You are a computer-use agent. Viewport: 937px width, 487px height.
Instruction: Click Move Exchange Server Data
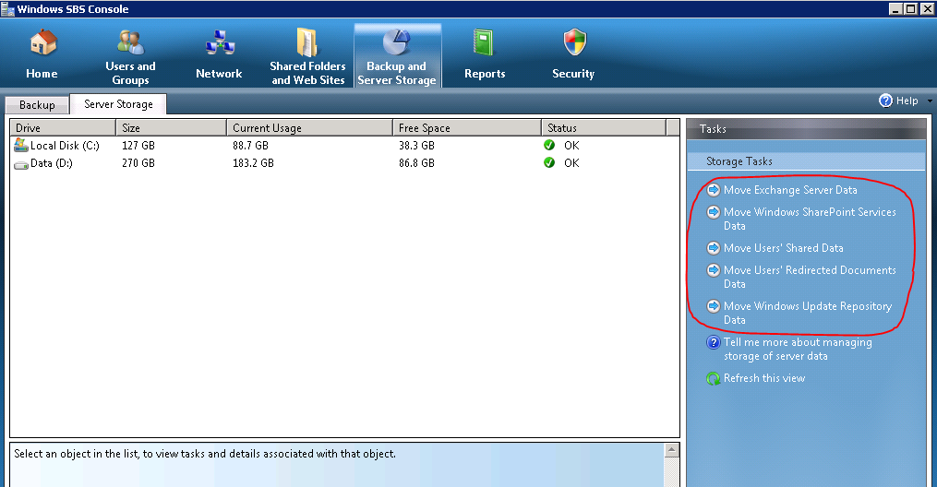[789, 190]
